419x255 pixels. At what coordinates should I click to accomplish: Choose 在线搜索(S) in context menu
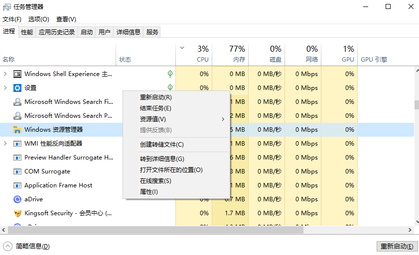(176, 181)
